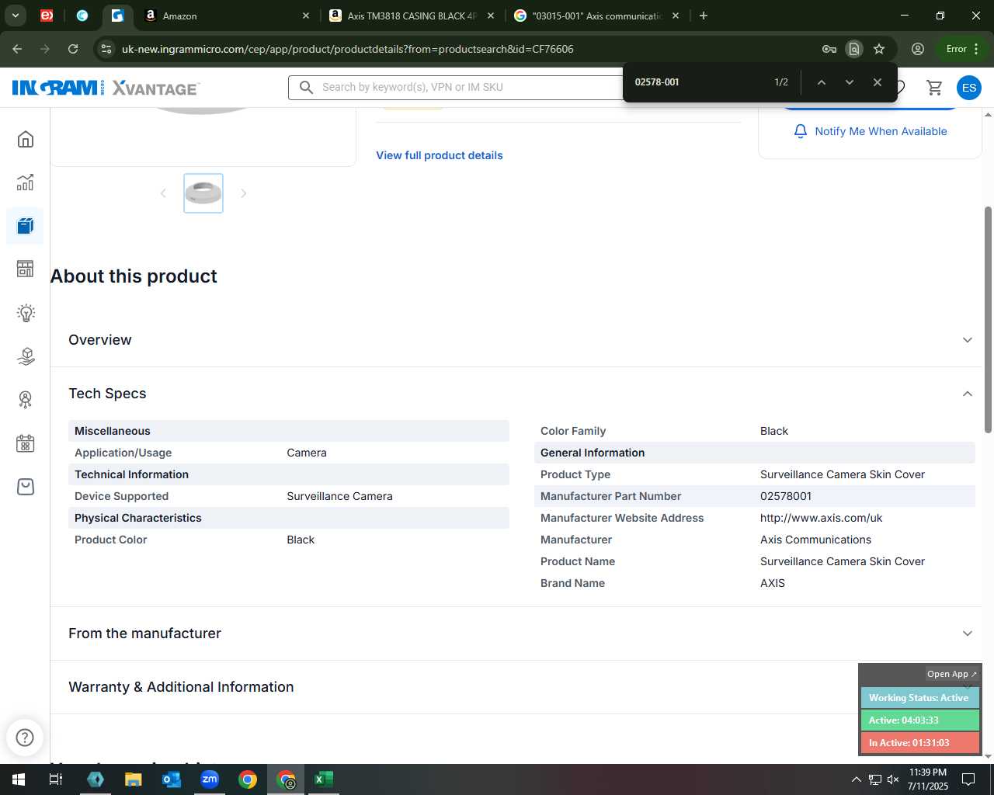Open Windows Start menu
The image size is (994, 795).
coord(19,779)
